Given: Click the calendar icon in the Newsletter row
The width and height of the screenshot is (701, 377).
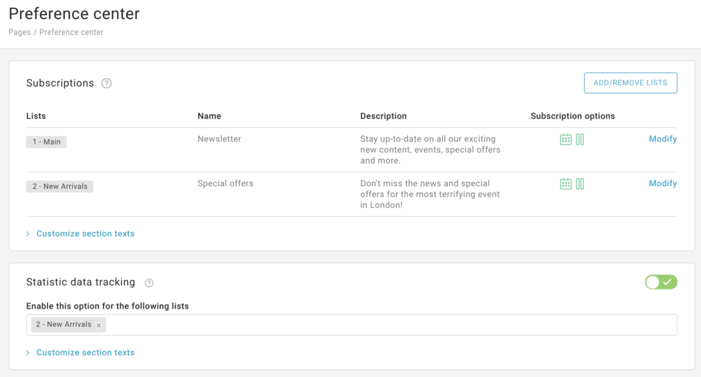Looking at the screenshot, I should tap(565, 140).
